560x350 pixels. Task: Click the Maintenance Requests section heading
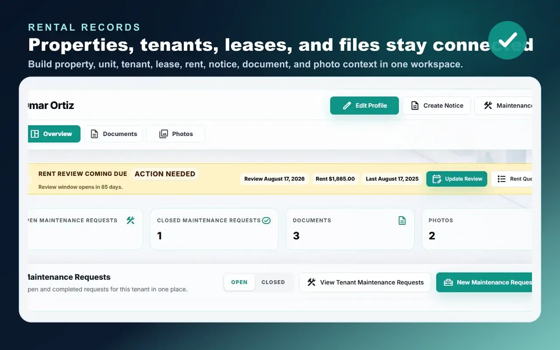coord(69,277)
